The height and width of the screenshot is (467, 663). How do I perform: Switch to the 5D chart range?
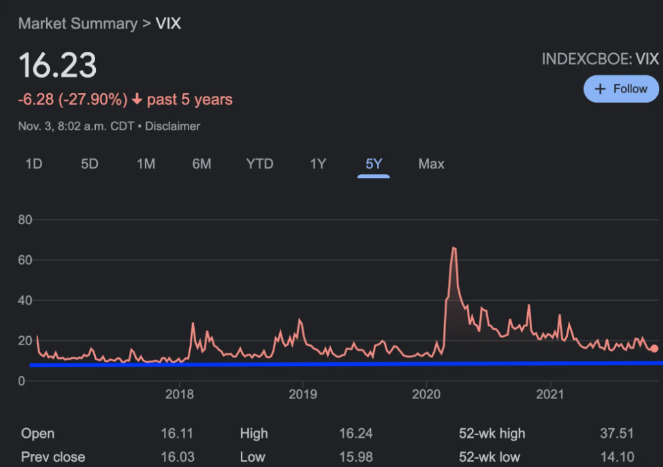(x=89, y=164)
